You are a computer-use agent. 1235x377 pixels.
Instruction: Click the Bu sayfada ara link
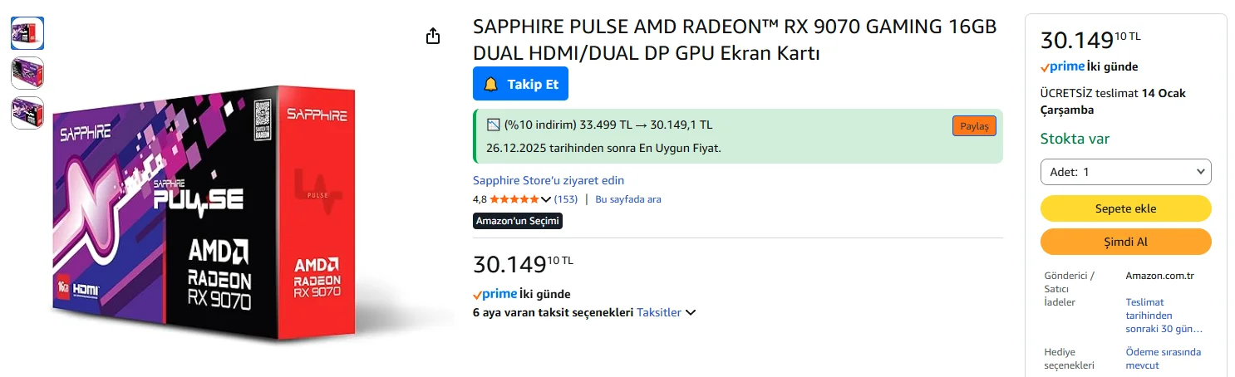coord(627,199)
